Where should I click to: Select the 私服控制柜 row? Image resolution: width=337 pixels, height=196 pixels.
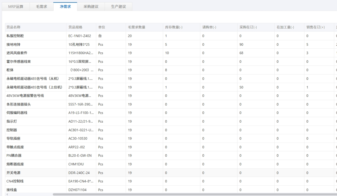click(15, 36)
